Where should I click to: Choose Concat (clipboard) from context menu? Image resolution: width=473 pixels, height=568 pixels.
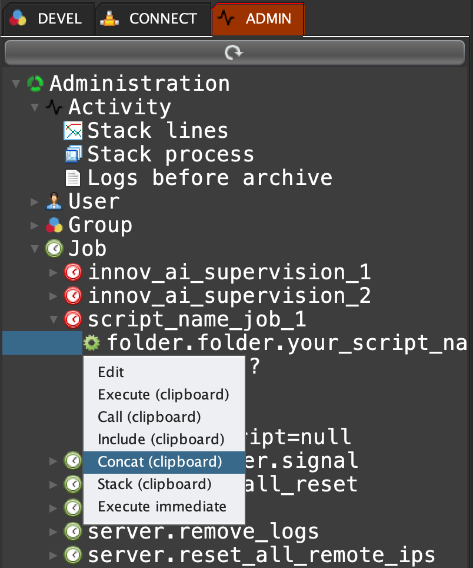point(160,462)
